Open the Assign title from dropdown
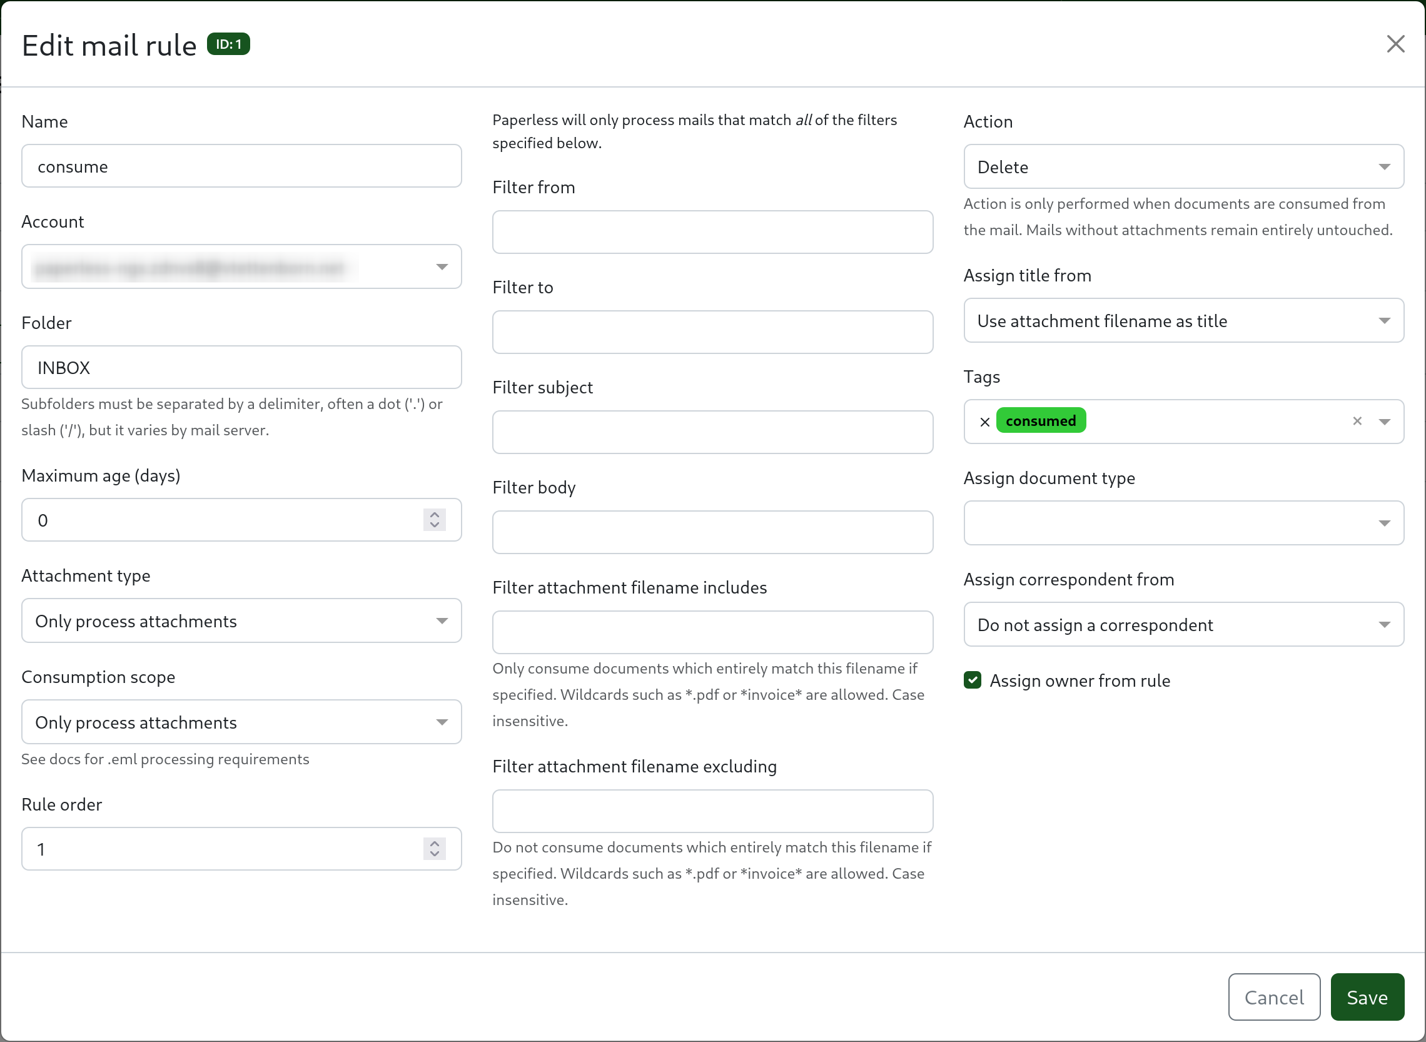 point(1184,320)
